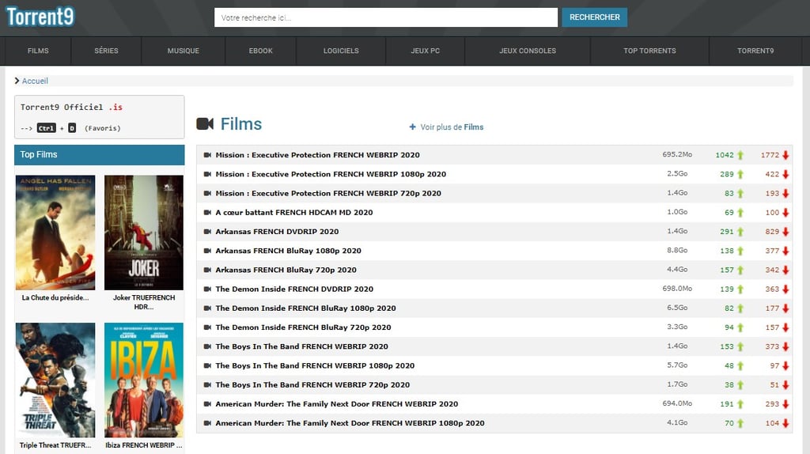Click video icon of American Murder WEBRIP 2020 row

(208, 404)
